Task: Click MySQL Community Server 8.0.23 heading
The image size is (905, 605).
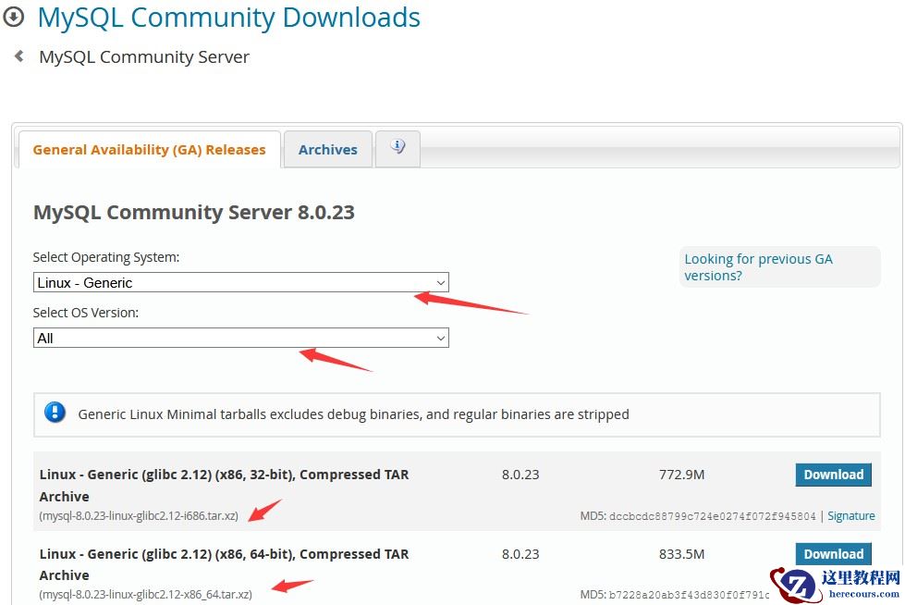Action: [194, 212]
